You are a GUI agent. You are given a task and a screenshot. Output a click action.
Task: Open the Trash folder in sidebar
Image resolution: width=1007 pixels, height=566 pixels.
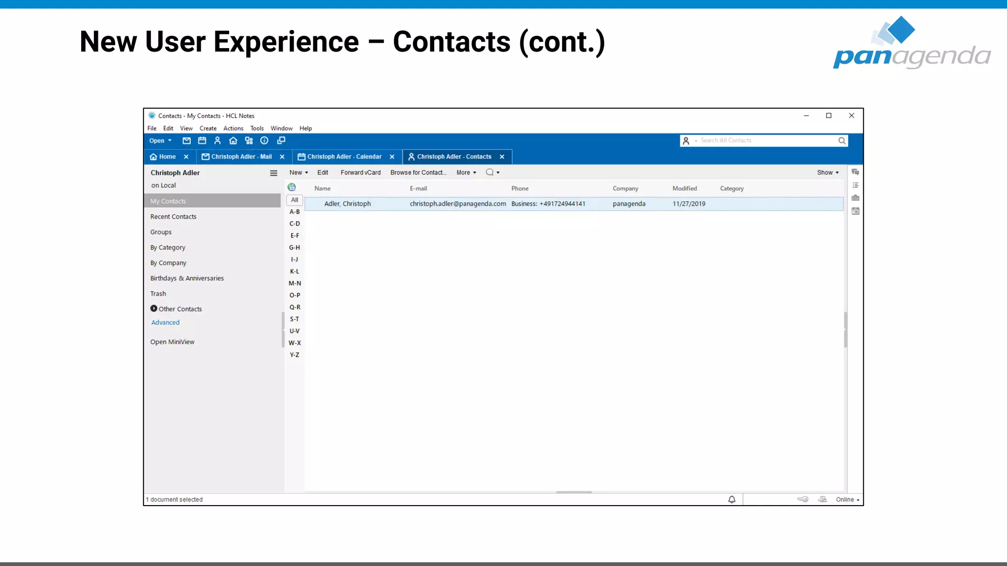click(158, 294)
